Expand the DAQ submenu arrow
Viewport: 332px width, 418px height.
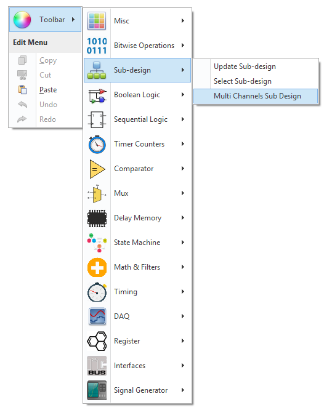click(x=183, y=316)
